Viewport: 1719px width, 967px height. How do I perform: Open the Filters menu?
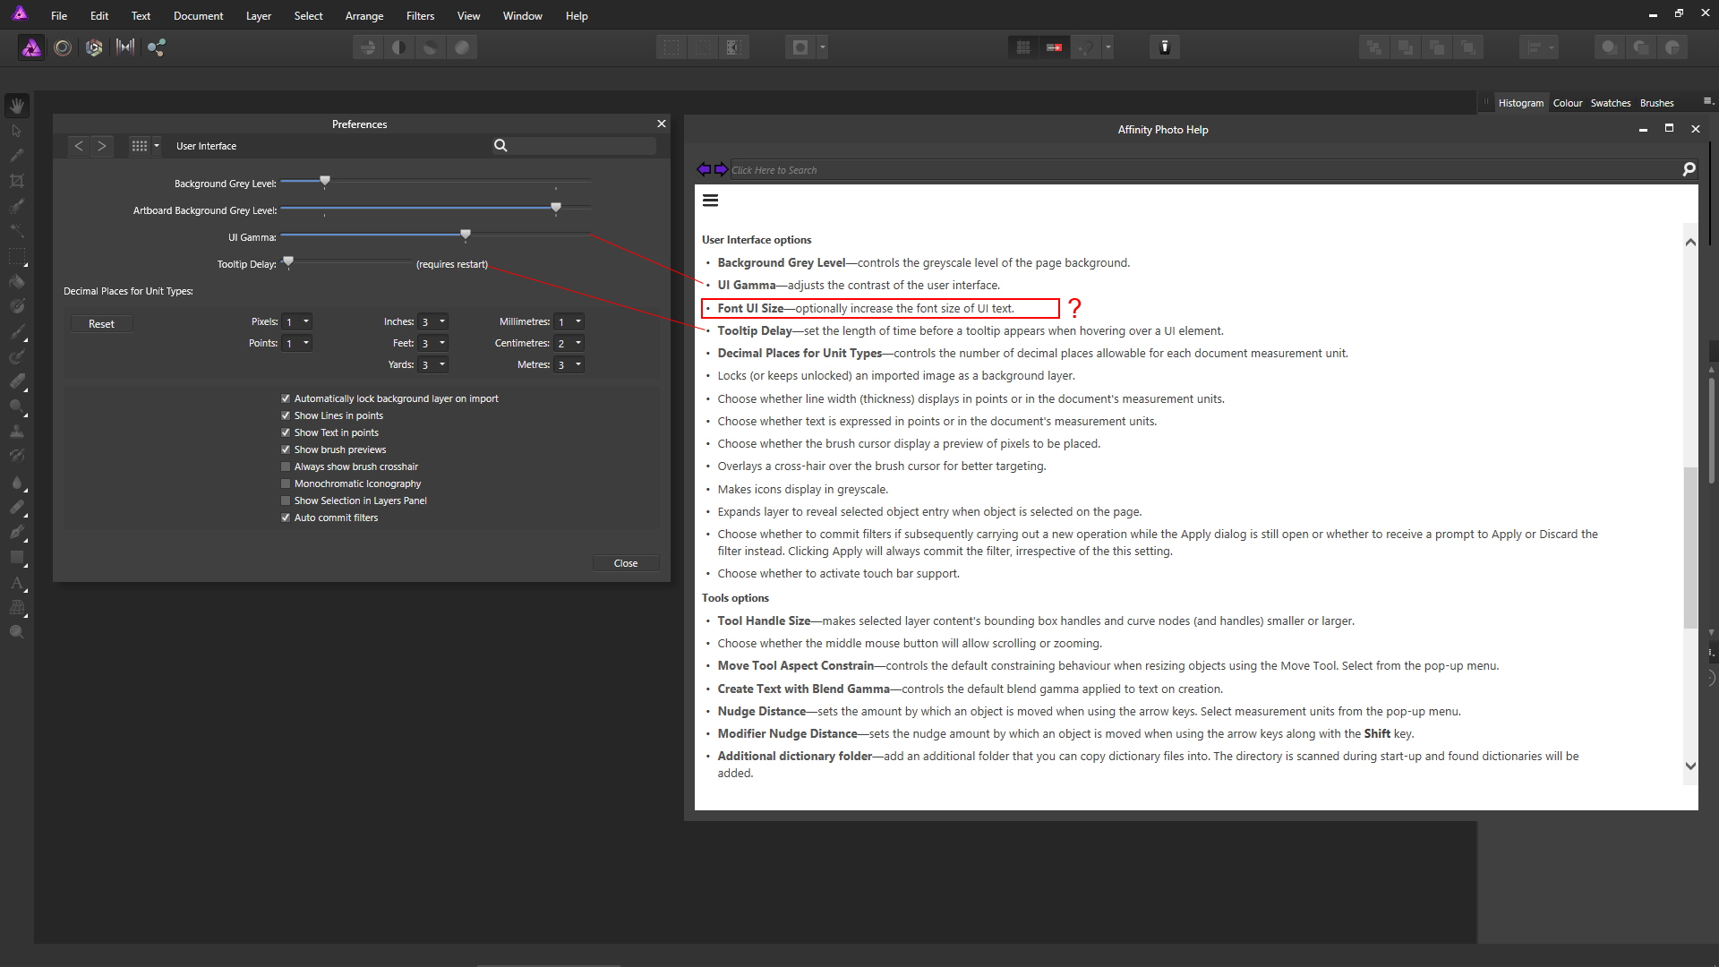tap(420, 16)
